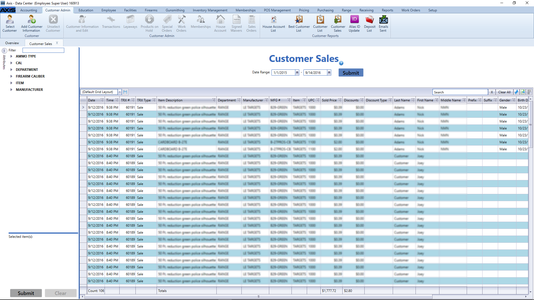Open the Manufacturer column filter
534x300 pixels.
click(x=266, y=100)
